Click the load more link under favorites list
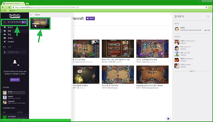 tap(192, 71)
